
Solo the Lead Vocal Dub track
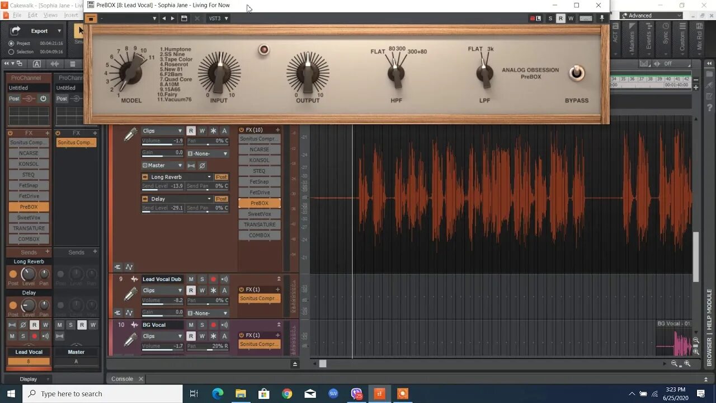pyautogui.click(x=202, y=279)
